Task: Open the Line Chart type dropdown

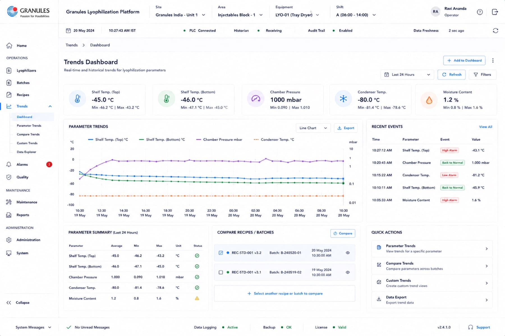Action: (313, 128)
